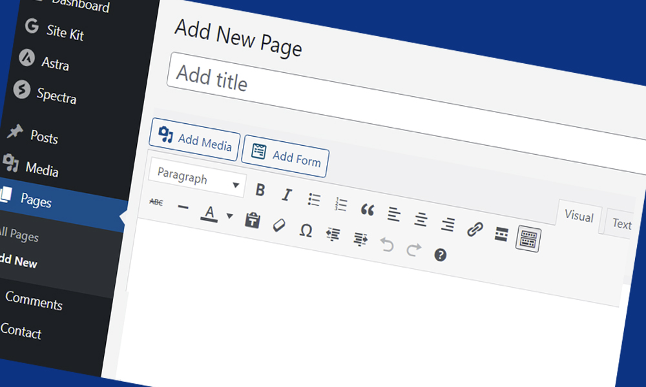Screen dimensions: 646x387
Task: Go to Posts in the sidebar
Action: 44,137
